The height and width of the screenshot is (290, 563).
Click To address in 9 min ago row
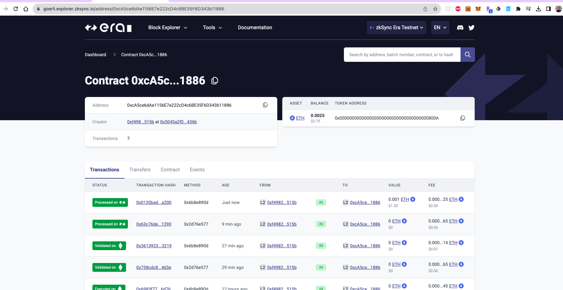coord(365,224)
